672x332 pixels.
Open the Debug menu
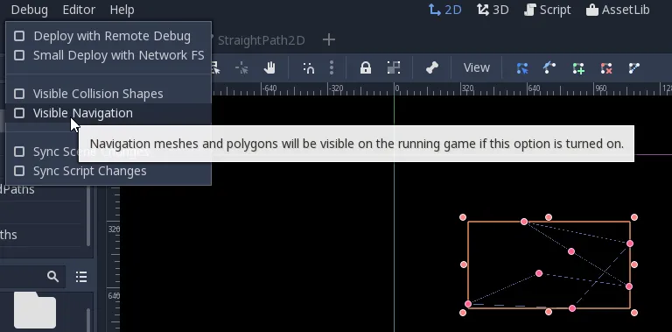29,10
